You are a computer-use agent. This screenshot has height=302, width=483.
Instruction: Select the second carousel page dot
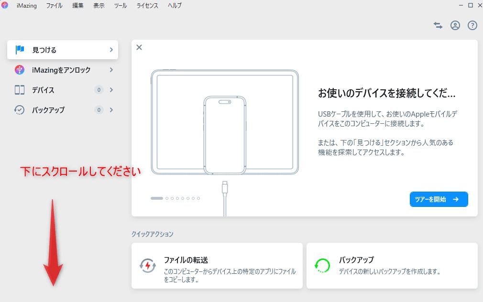(x=167, y=198)
